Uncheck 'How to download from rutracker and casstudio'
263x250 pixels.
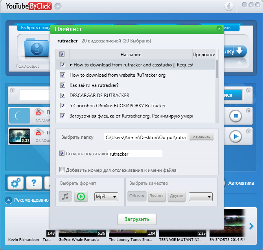tap(63, 64)
